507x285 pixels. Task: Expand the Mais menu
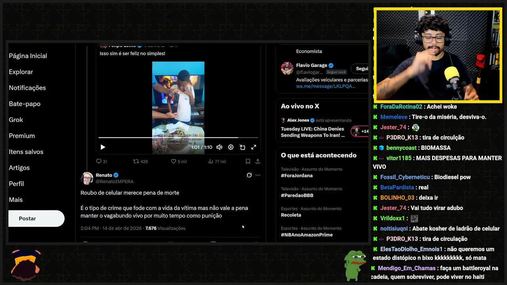point(15,200)
